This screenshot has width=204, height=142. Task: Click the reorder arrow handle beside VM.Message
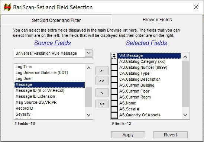[114, 56]
